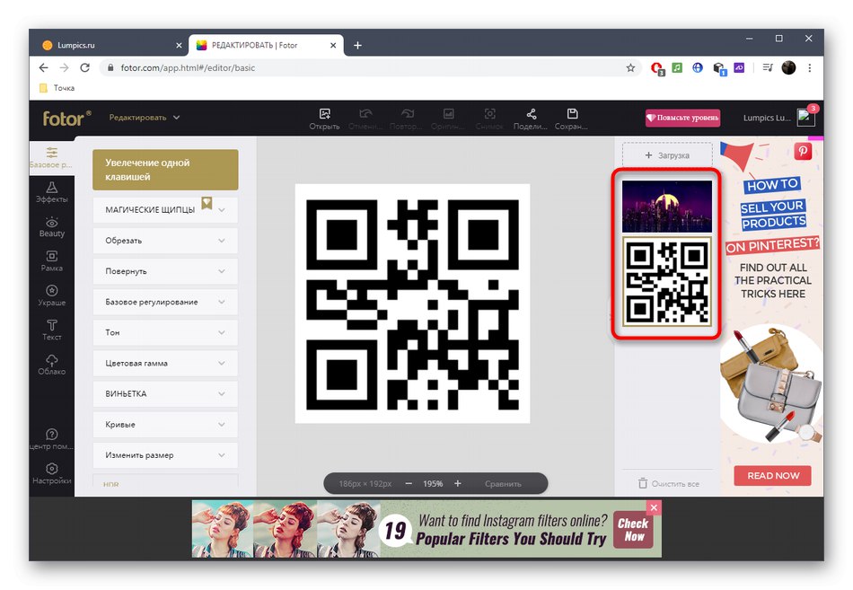The image size is (853, 590).
Task: Expand Изменить размер section
Action: pyautogui.click(x=165, y=455)
